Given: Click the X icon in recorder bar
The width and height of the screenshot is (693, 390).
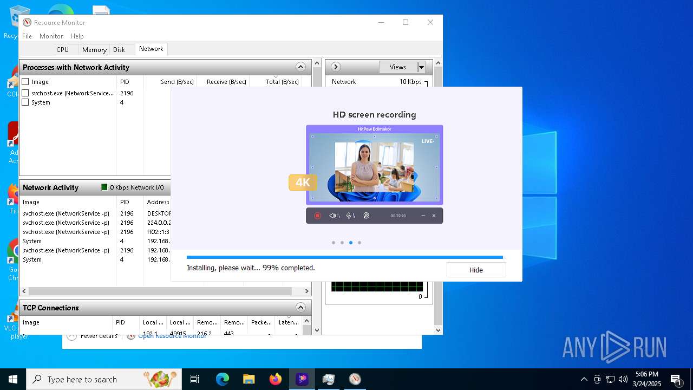Looking at the screenshot, I should point(434,216).
